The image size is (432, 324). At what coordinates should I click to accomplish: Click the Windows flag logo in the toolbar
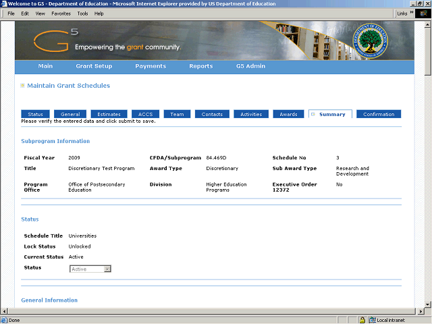pos(423,13)
